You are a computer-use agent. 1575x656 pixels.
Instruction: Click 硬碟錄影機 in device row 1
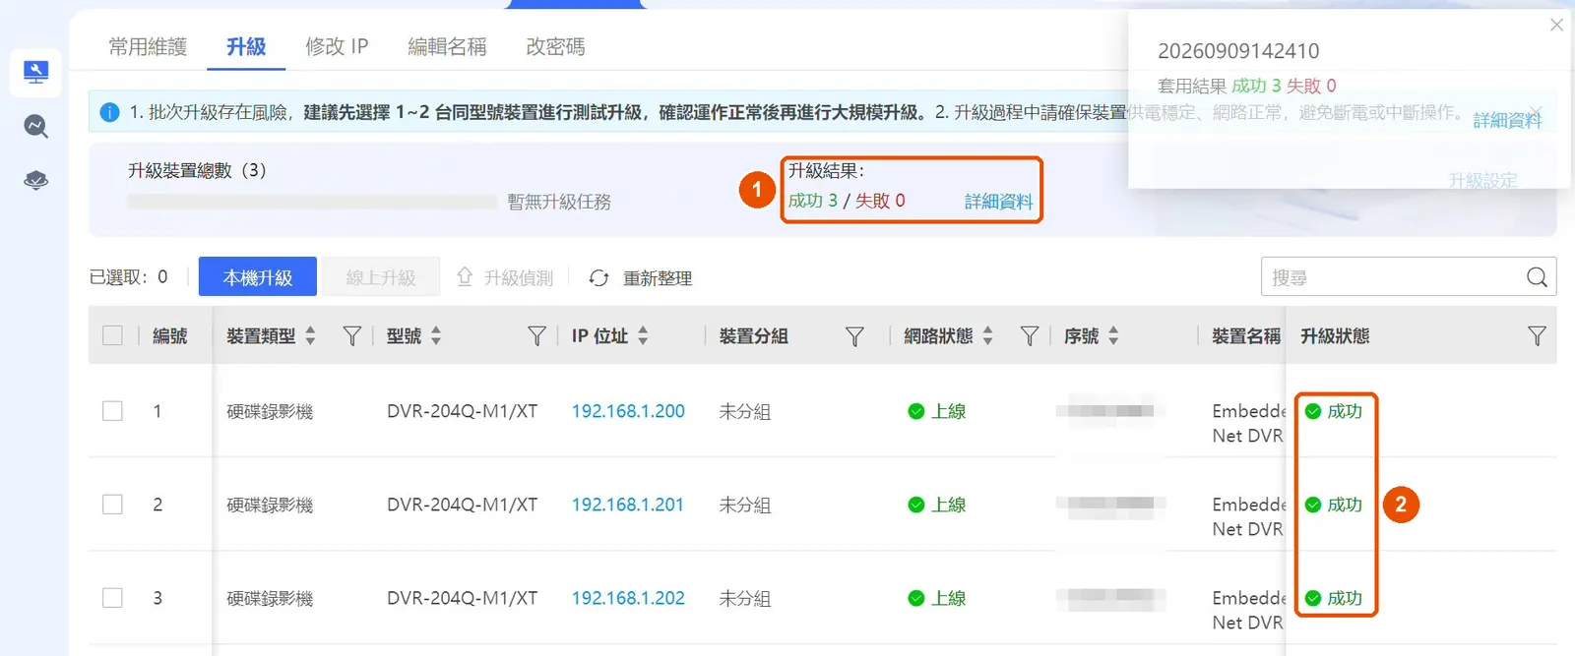click(x=270, y=411)
